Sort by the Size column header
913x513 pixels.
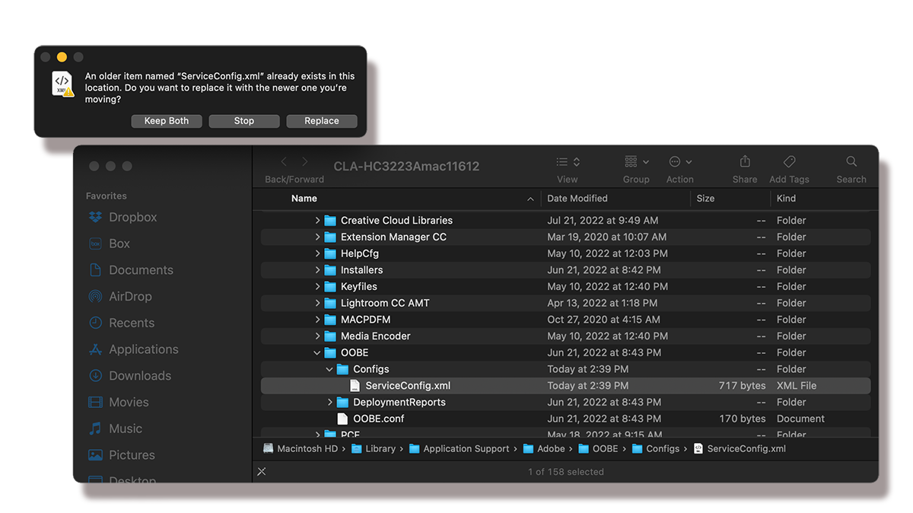[705, 199]
